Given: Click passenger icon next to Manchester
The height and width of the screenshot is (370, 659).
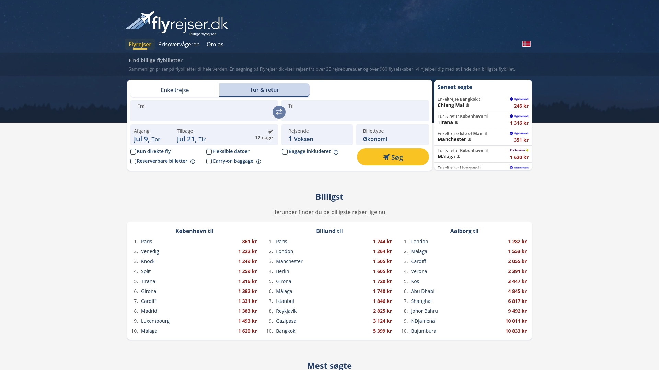Looking at the screenshot, I should [x=470, y=139].
